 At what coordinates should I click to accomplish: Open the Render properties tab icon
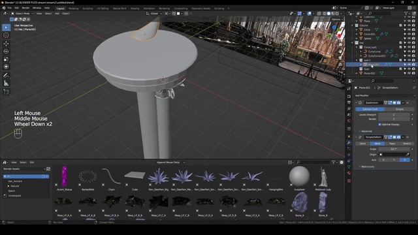pyautogui.click(x=349, y=97)
